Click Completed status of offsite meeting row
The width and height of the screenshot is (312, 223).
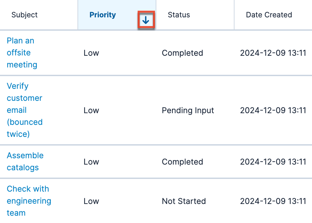click(x=182, y=53)
